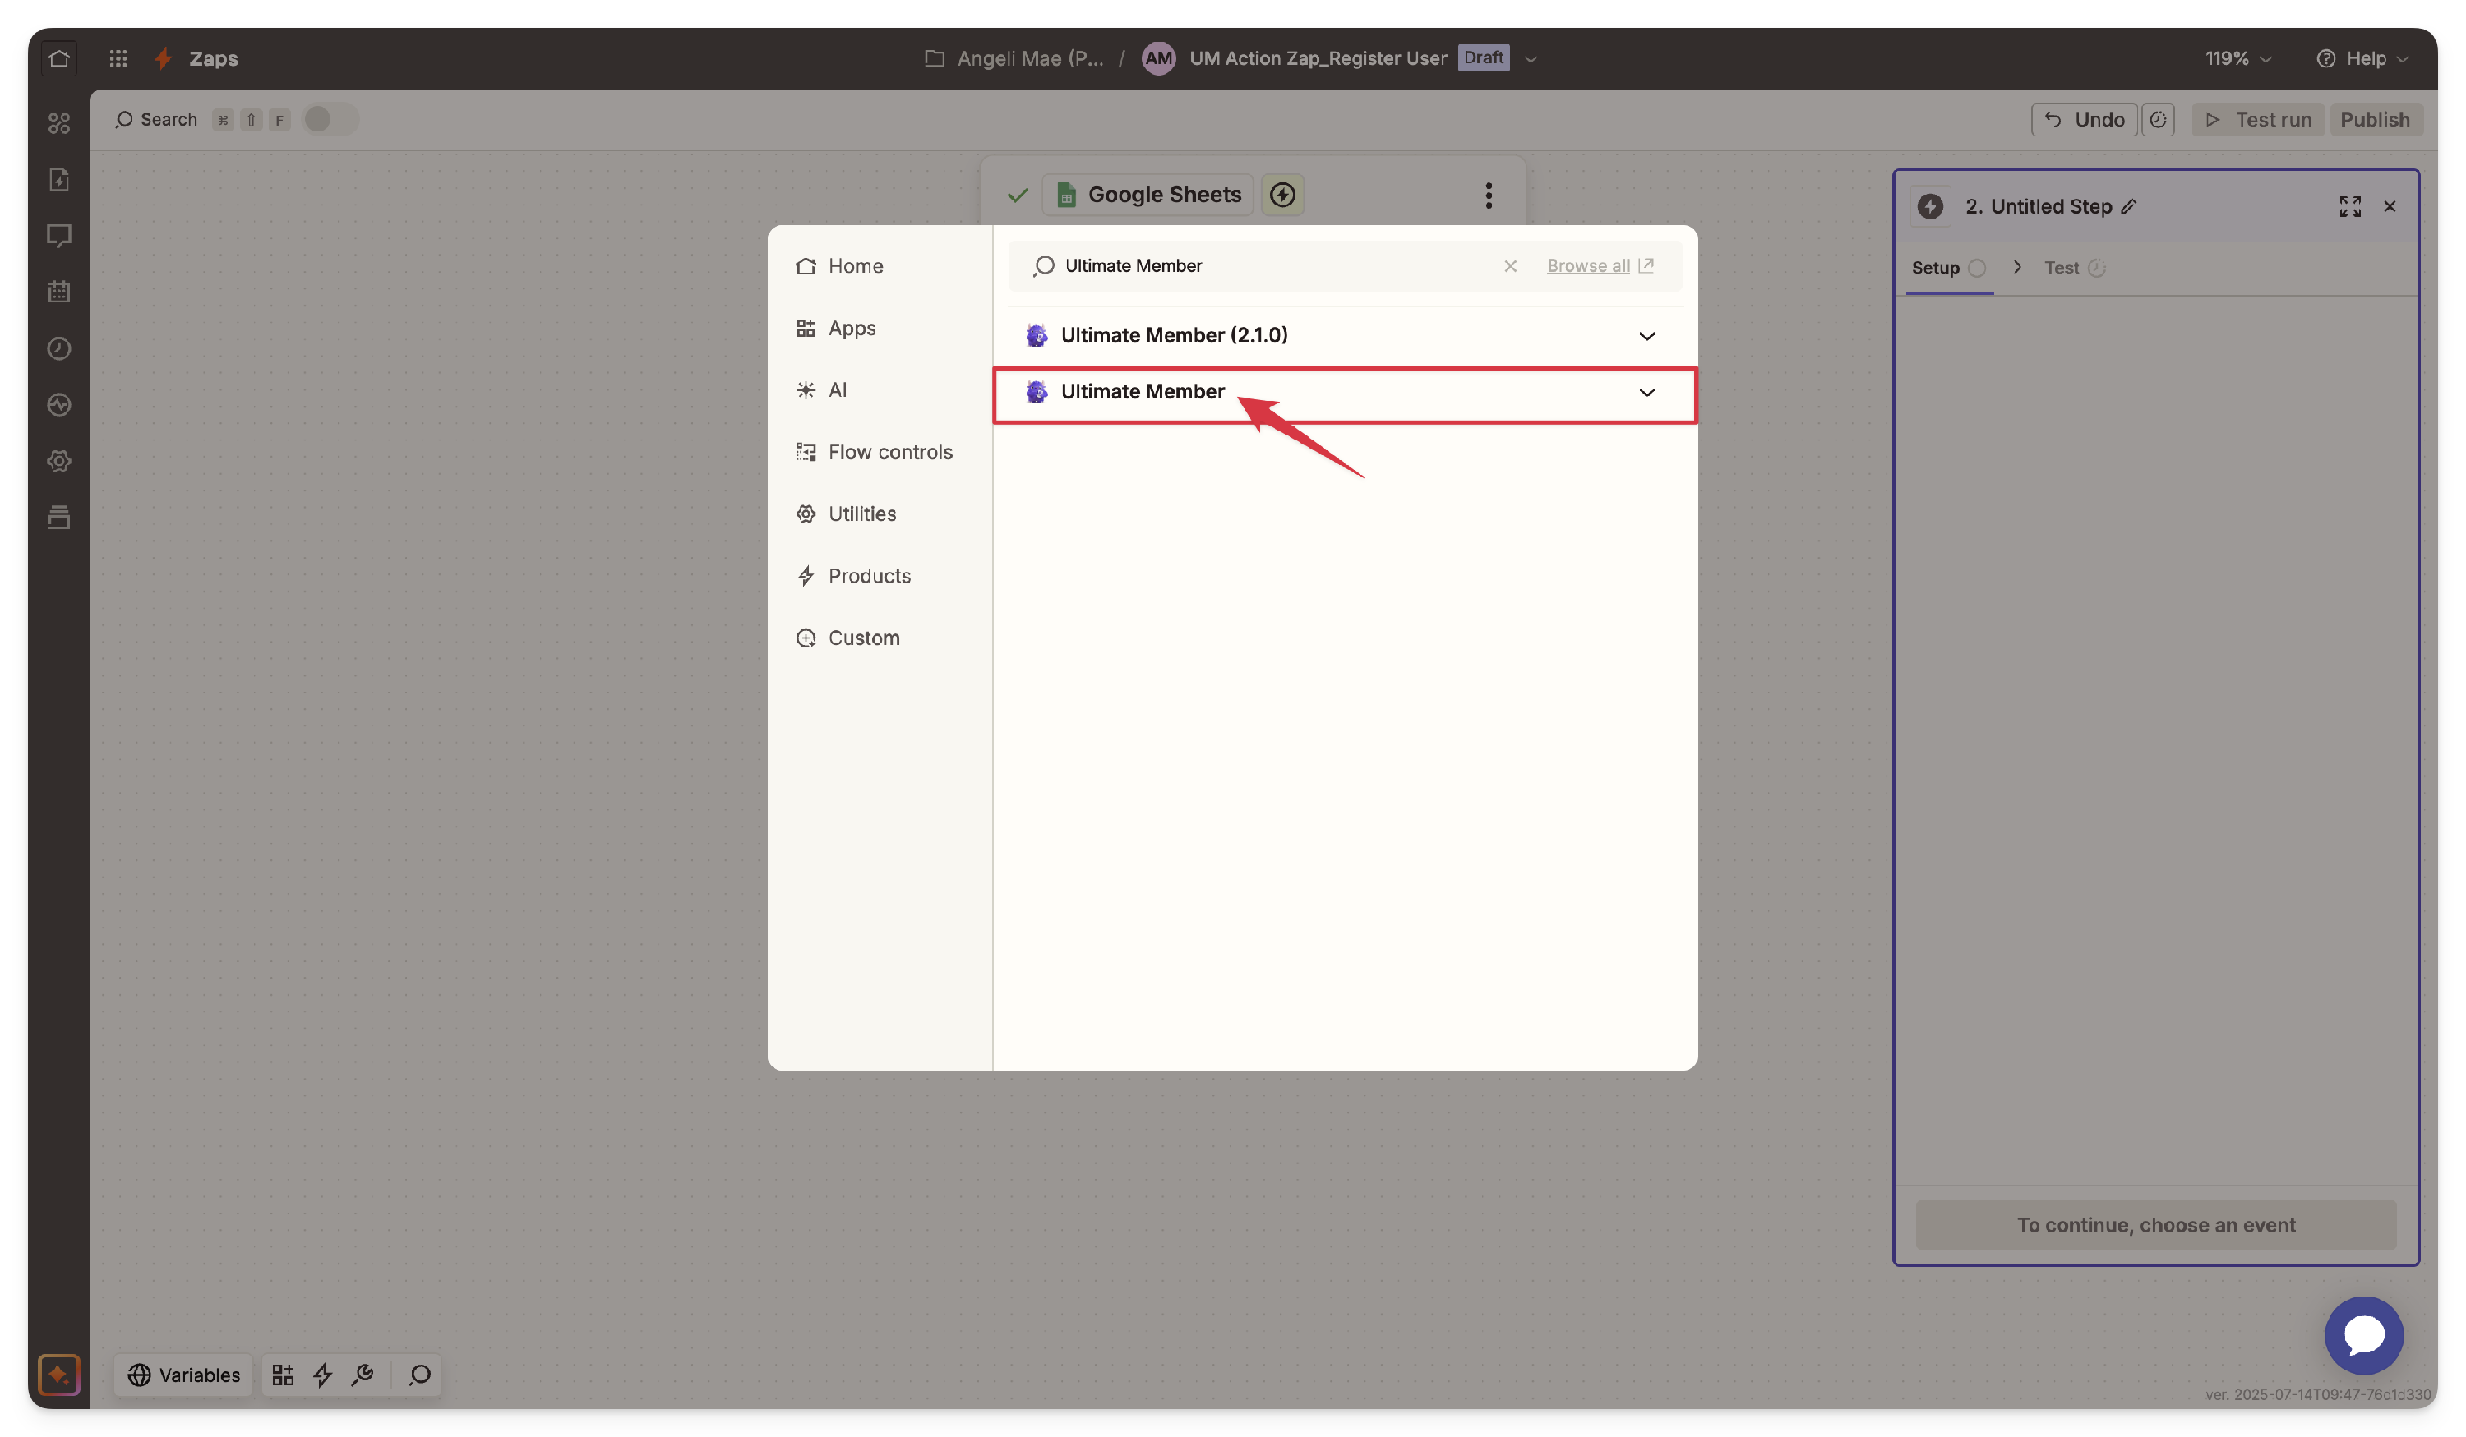
Task: Select Apps in the app picker sidebar
Action: pos(836,328)
